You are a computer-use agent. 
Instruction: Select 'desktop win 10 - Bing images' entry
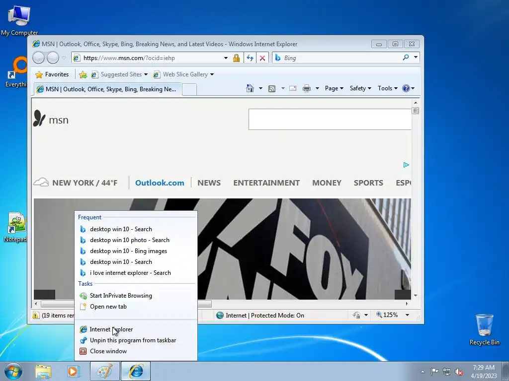tap(136, 251)
